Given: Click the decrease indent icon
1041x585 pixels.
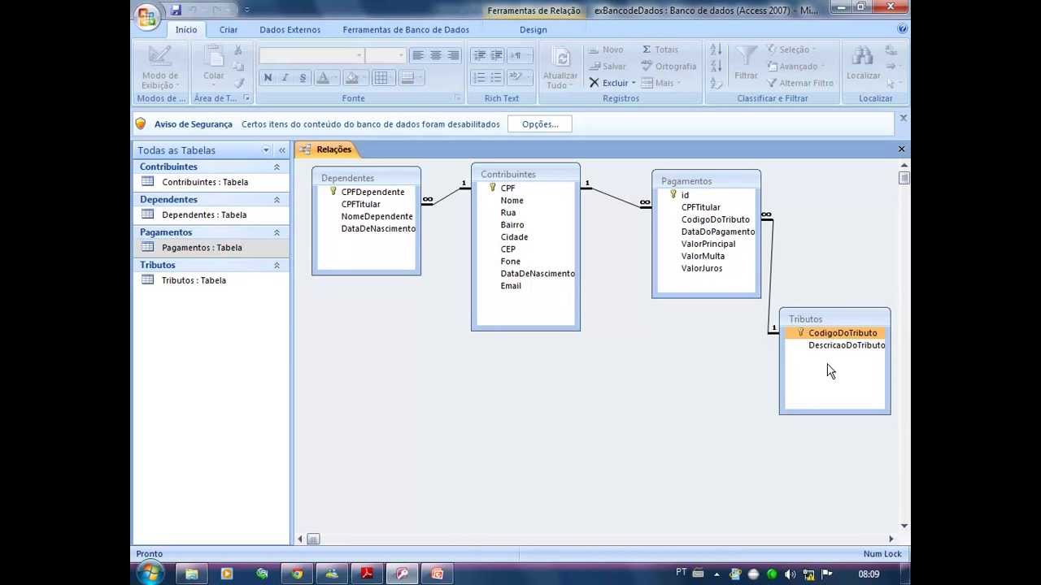Looking at the screenshot, I should 479,55.
